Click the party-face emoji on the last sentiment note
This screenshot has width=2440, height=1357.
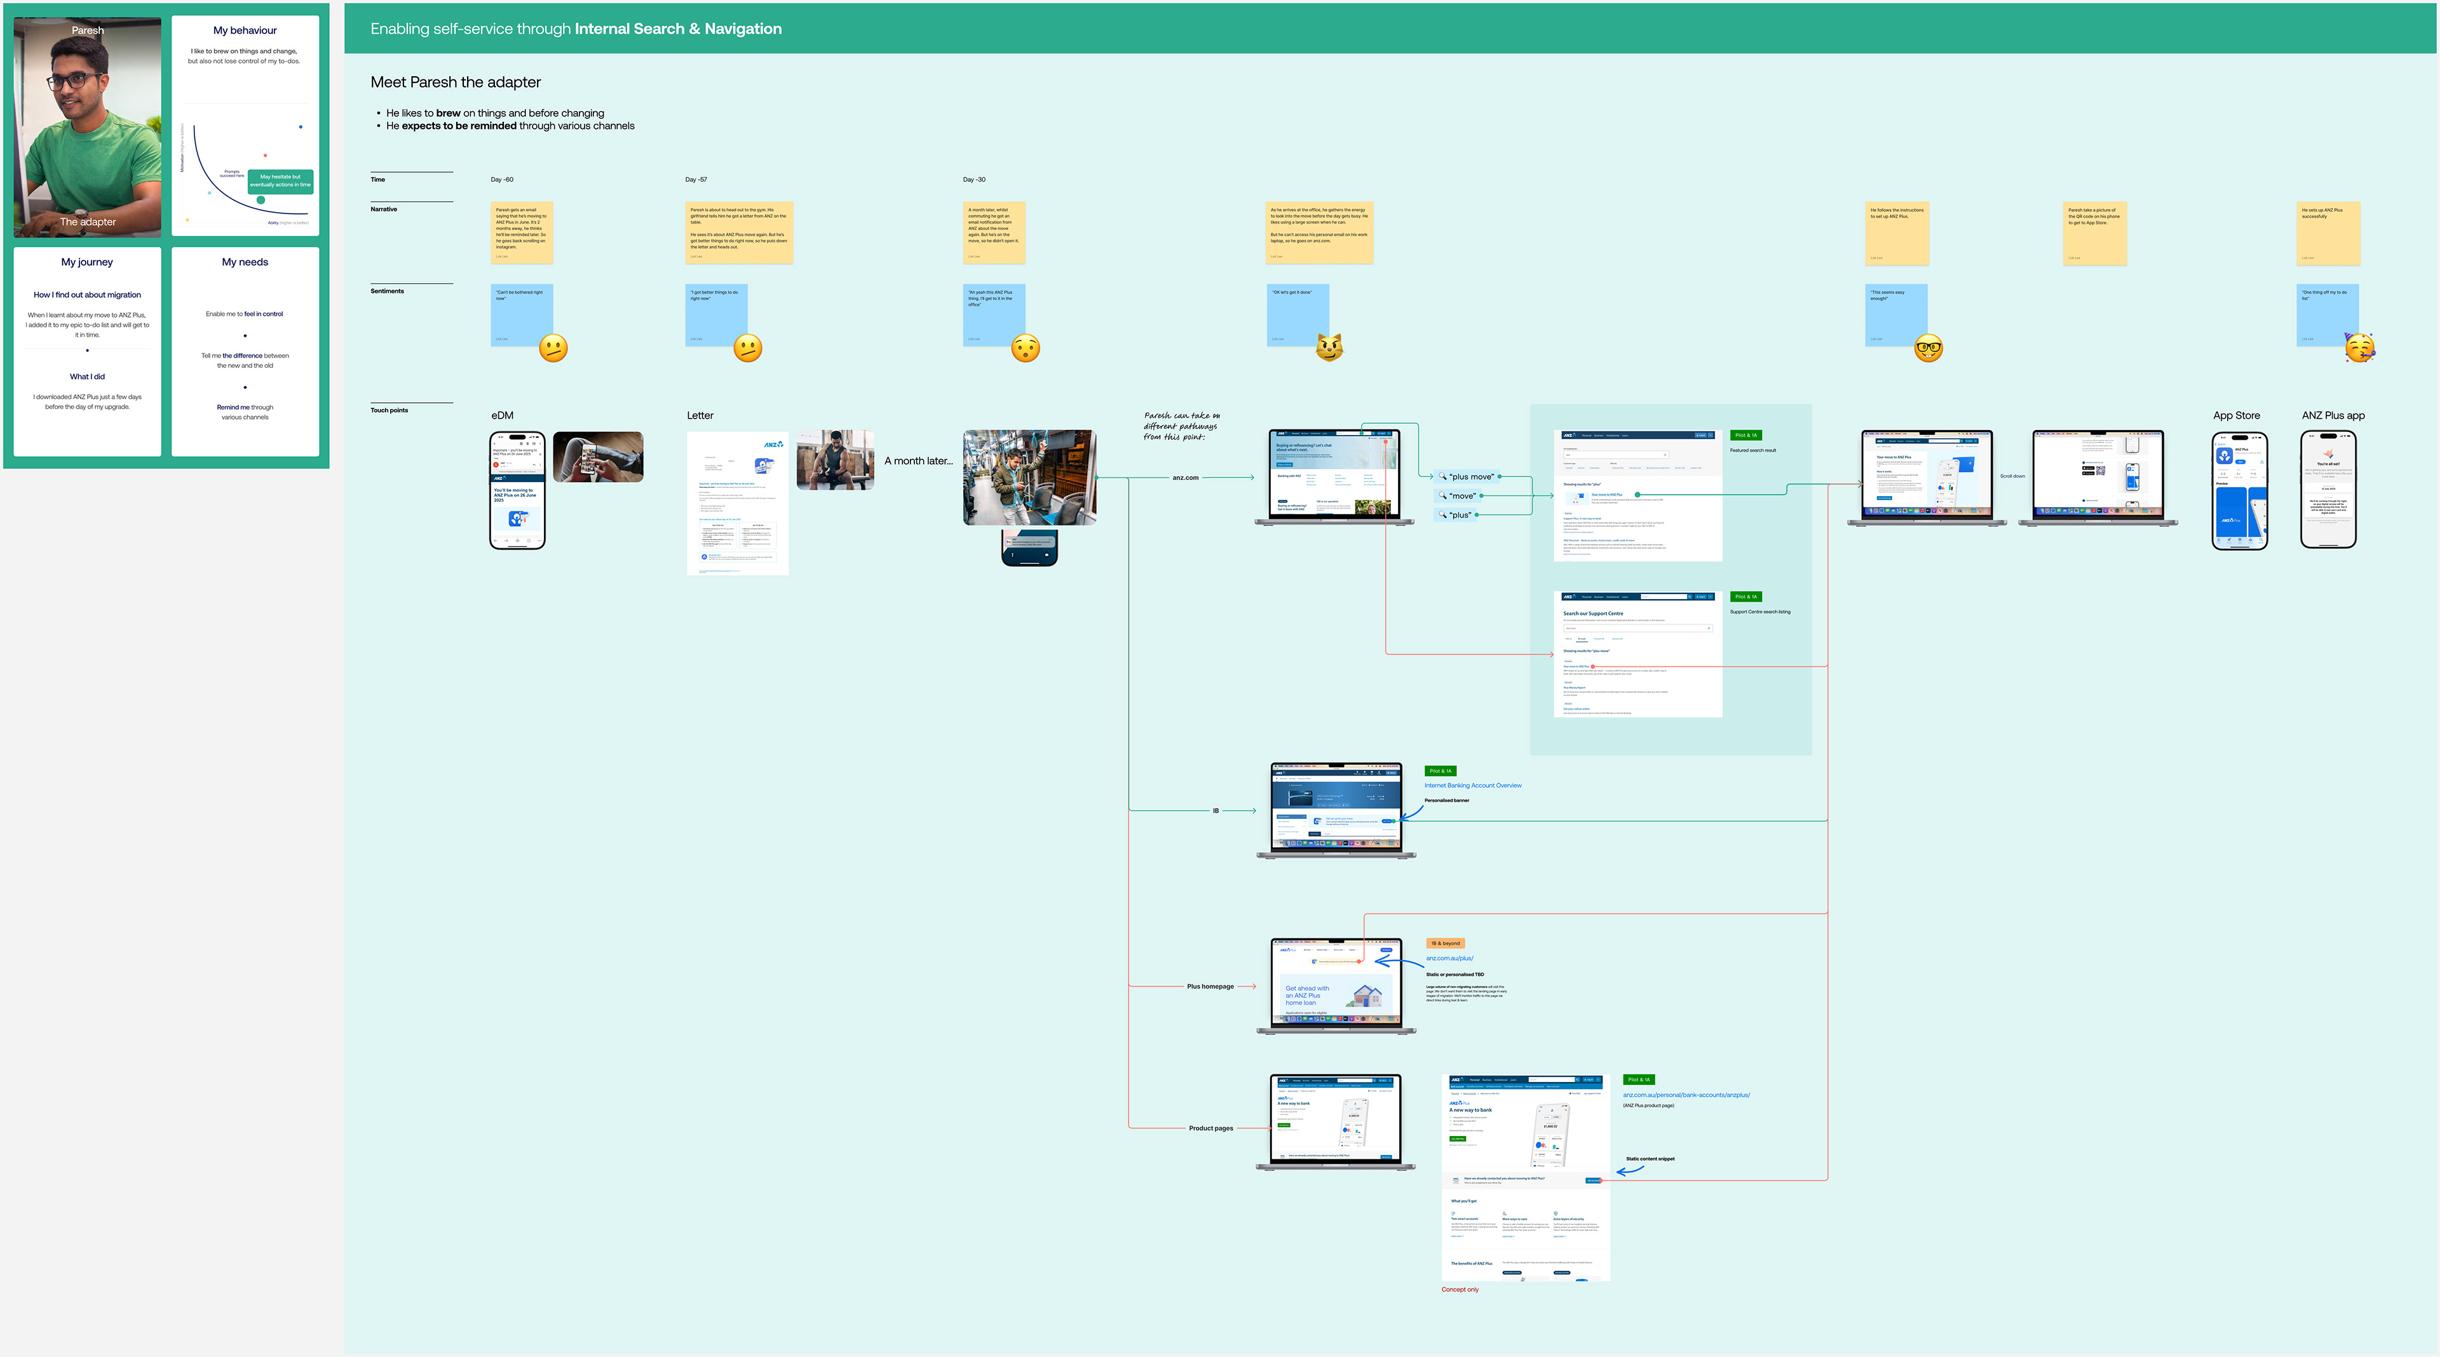point(2359,348)
